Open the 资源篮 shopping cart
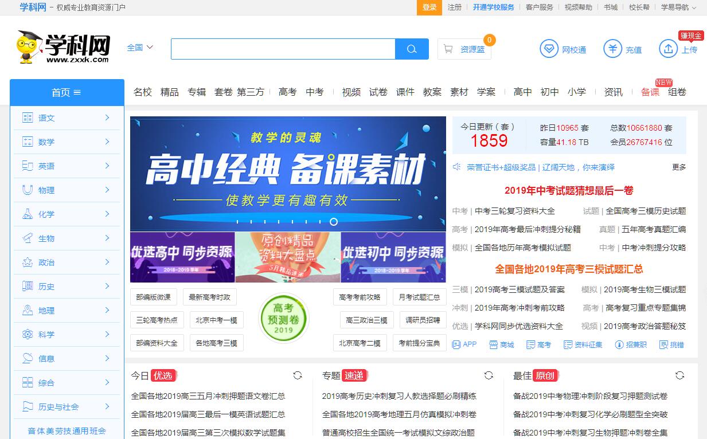This screenshot has width=707, height=439. coord(464,49)
